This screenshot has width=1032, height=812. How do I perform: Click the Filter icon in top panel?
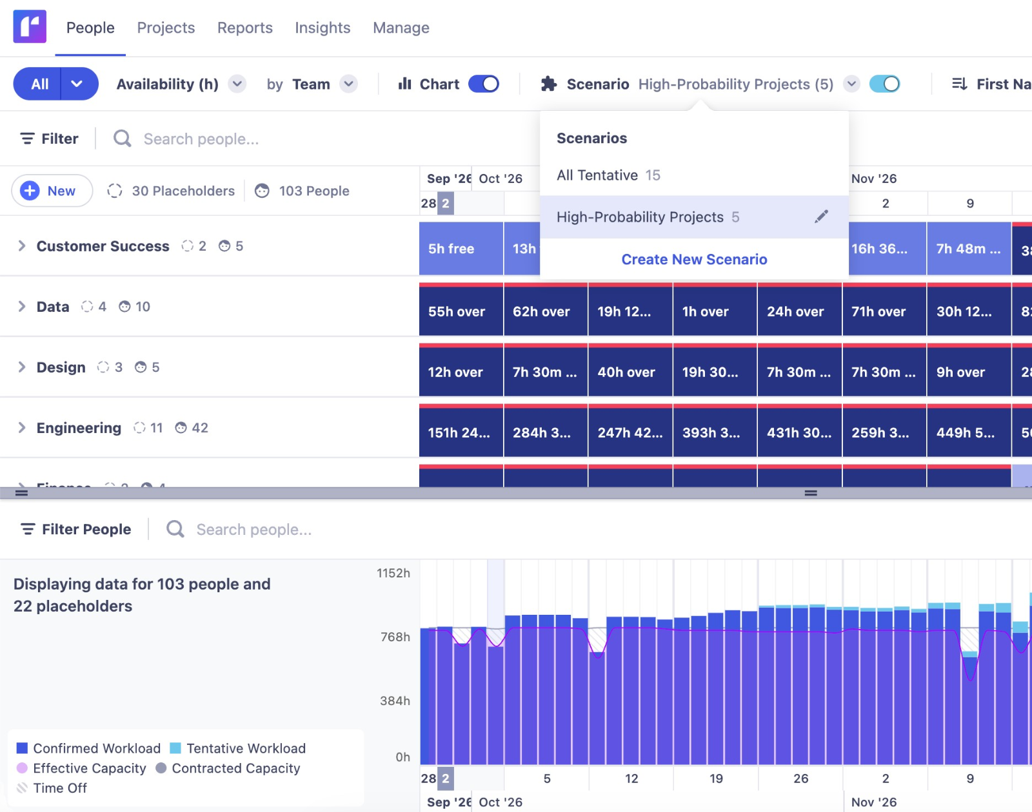point(27,139)
